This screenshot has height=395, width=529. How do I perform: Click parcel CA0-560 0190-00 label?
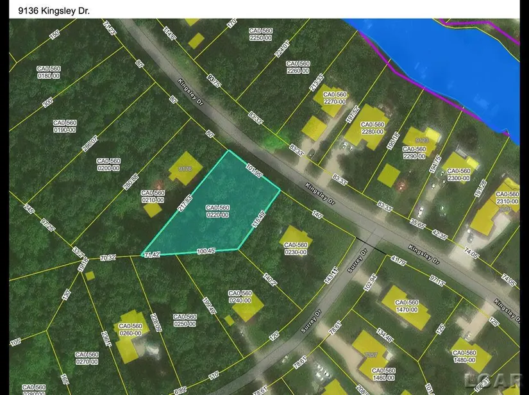coord(64,126)
